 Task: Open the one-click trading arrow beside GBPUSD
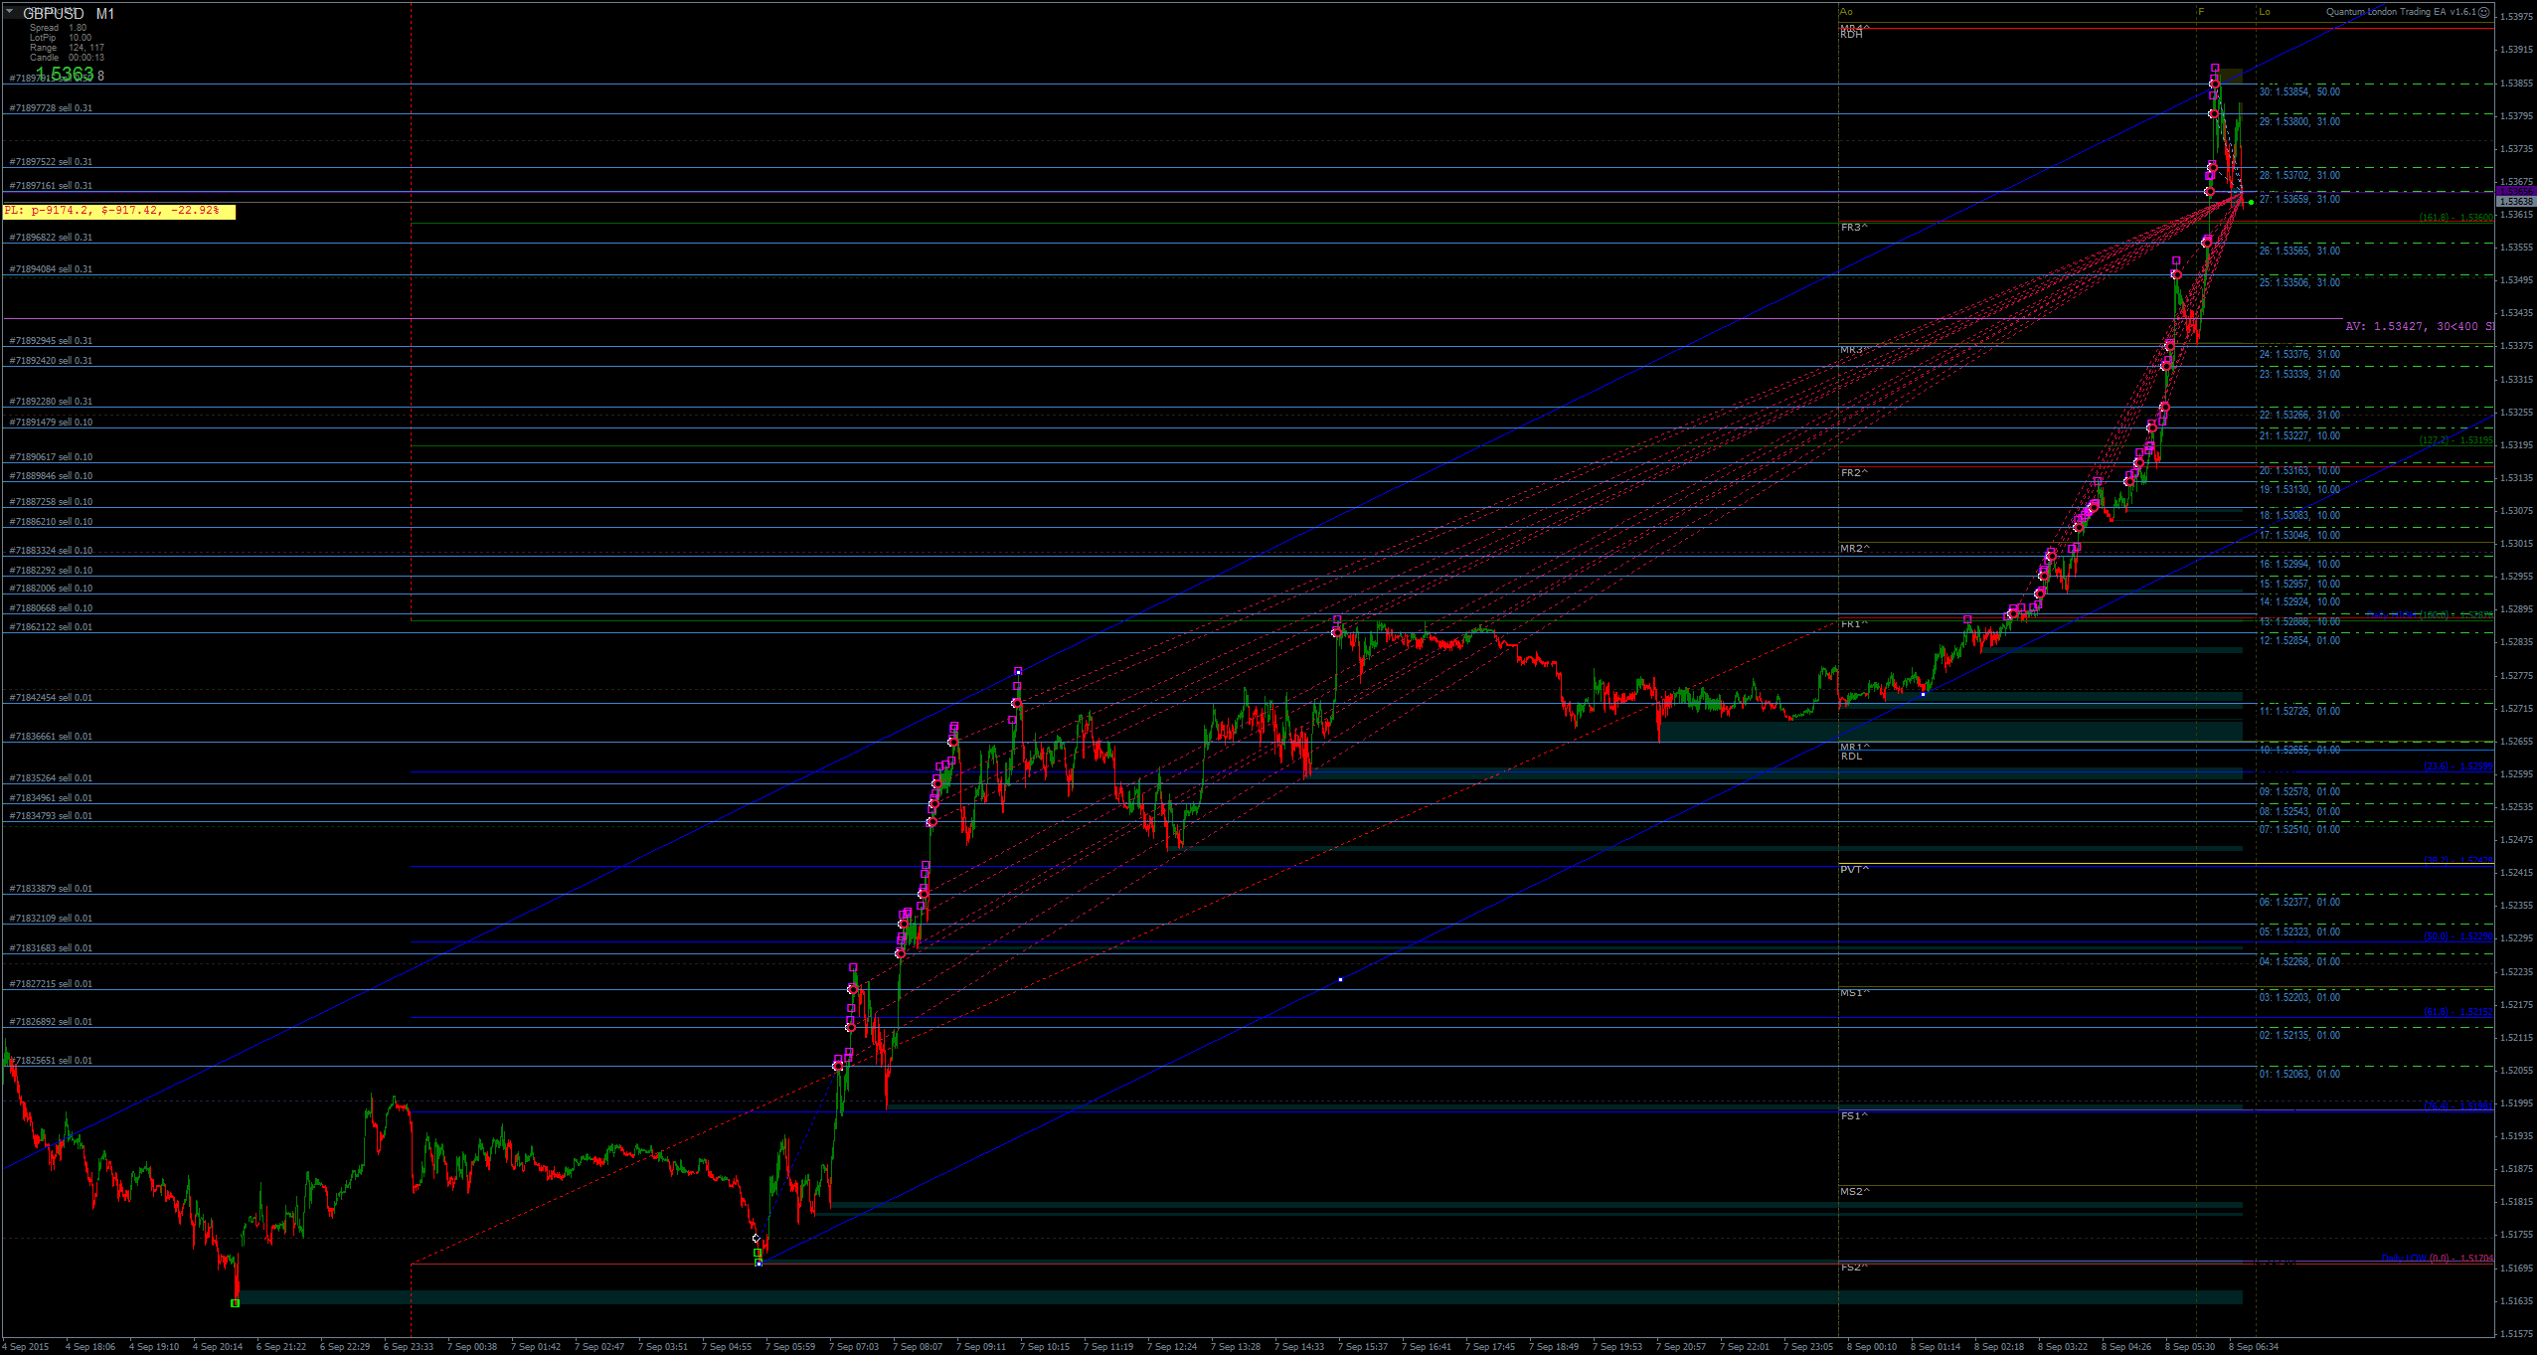pyautogui.click(x=9, y=12)
